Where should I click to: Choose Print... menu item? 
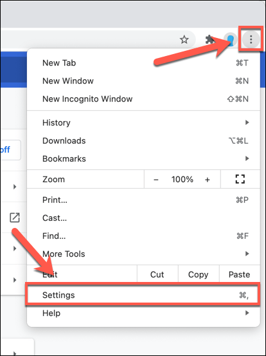coord(143,200)
